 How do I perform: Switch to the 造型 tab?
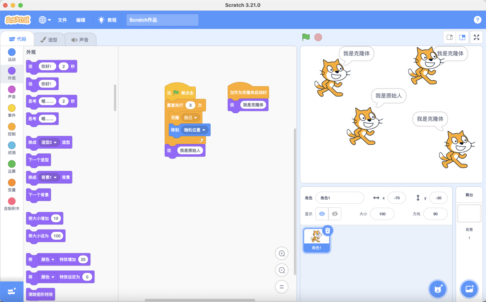tap(49, 40)
